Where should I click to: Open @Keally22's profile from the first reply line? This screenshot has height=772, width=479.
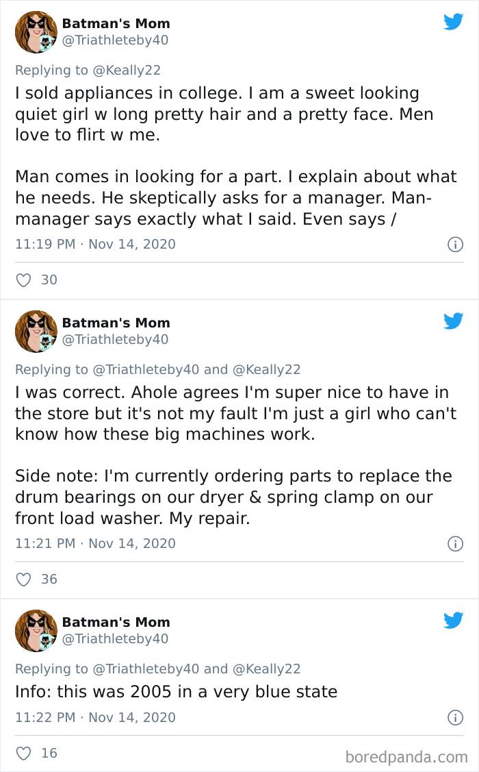[x=128, y=70]
